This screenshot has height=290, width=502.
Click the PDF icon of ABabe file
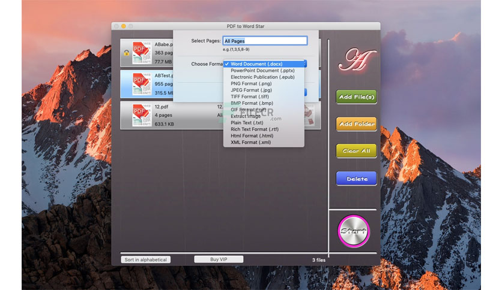pos(142,53)
